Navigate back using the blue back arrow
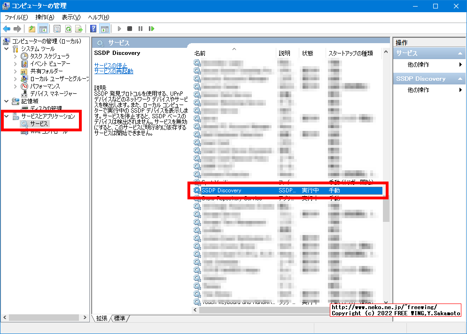 pyautogui.click(x=6, y=29)
